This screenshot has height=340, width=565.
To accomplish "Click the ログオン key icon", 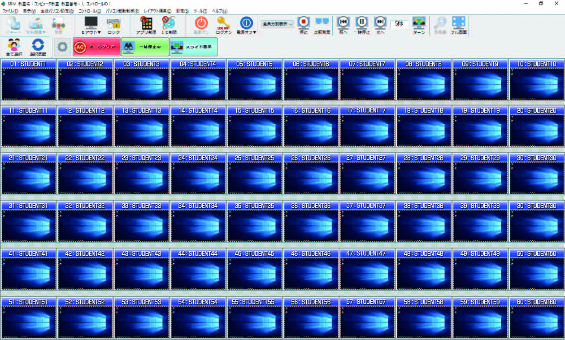I will (x=224, y=26).
